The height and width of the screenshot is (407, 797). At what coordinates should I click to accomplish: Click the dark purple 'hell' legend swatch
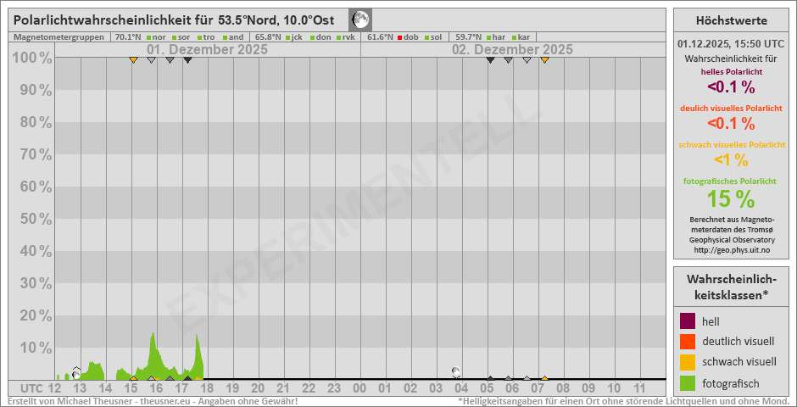pos(688,321)
